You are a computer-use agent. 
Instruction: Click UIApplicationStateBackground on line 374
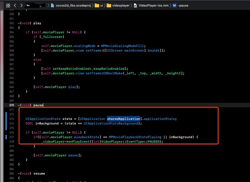point(111,124)
